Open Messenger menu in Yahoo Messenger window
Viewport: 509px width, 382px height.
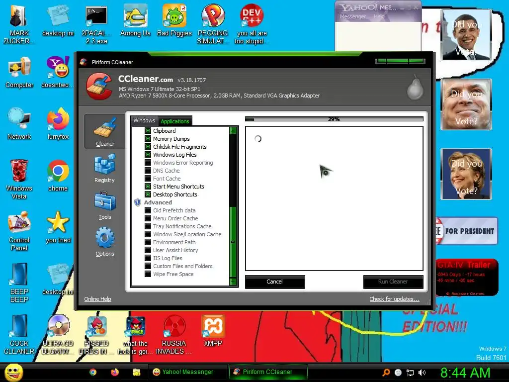point(352,16)
